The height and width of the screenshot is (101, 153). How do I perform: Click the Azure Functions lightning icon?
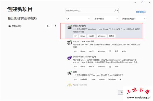[x=69, y=85]
